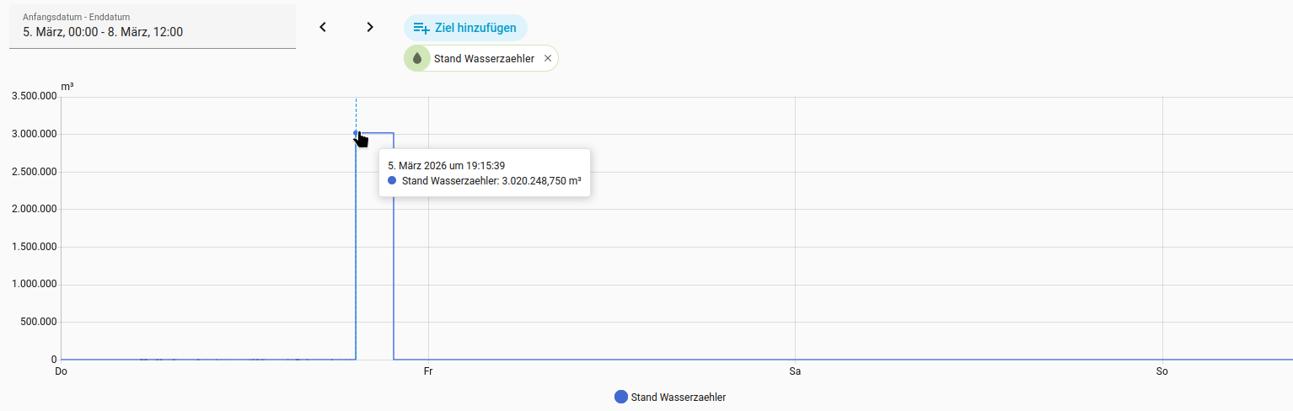Select the Fr label on the time axis
Screen dimensions: 1293x411
[x=428, y=371]
